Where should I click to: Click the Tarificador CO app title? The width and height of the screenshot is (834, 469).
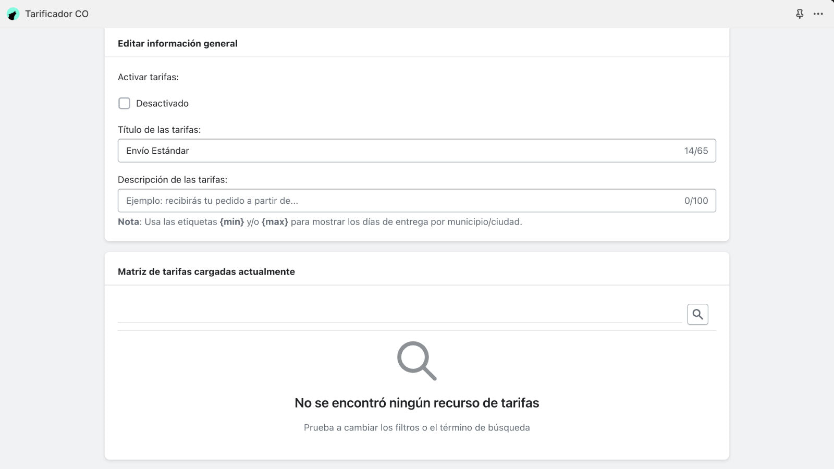tap(57, 14)
